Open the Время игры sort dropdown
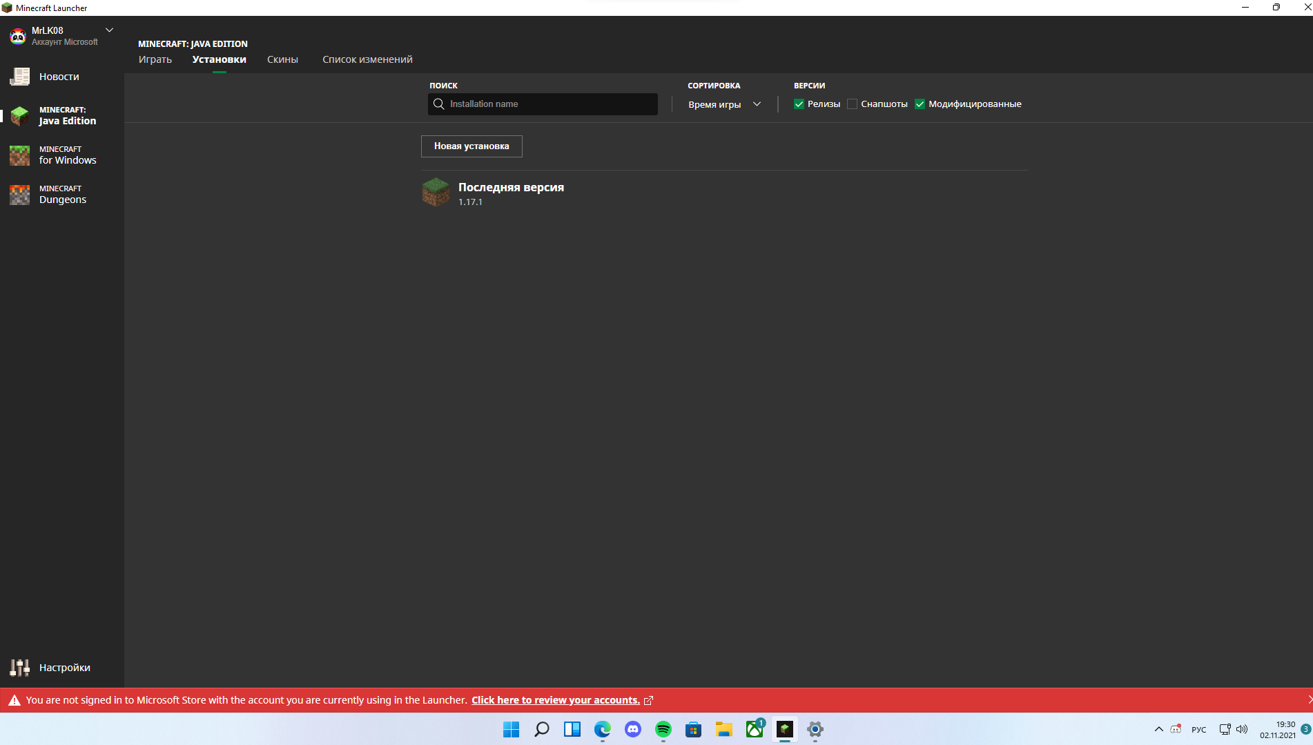Image resolution: width=1313 pixels, height=745 pixels. pyautogui.click(x=724, y=104)
